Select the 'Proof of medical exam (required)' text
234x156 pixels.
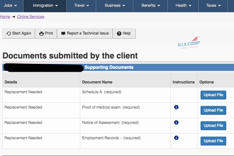click(111, 107)
